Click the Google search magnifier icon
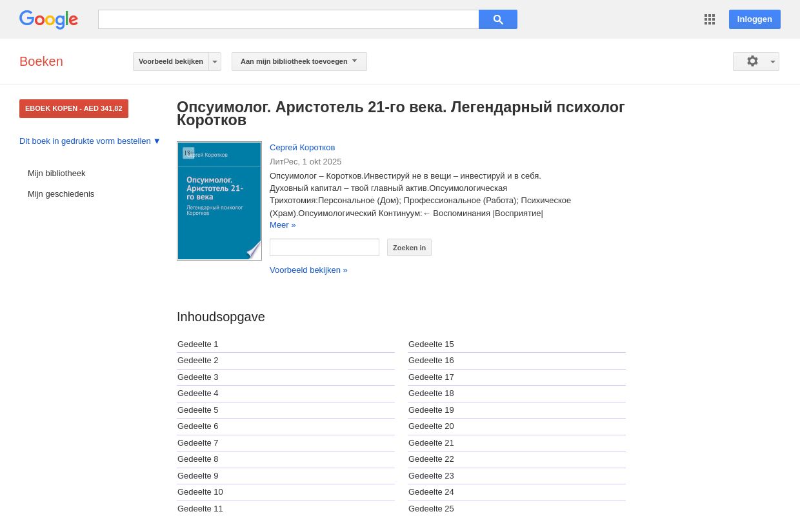Image resolution: width=800 pixels, height=516 pixels. pos(498,19)
